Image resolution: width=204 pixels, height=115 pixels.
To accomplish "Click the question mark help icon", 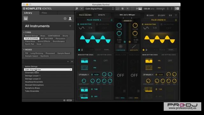I will 176,15.
